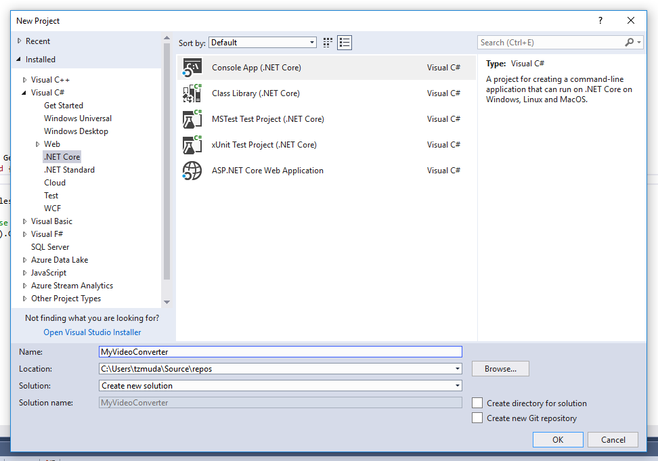The width and height of the screenshot is (658, 461).
Task: Expand the Azure Data Lake node
Action: (24, 260)
